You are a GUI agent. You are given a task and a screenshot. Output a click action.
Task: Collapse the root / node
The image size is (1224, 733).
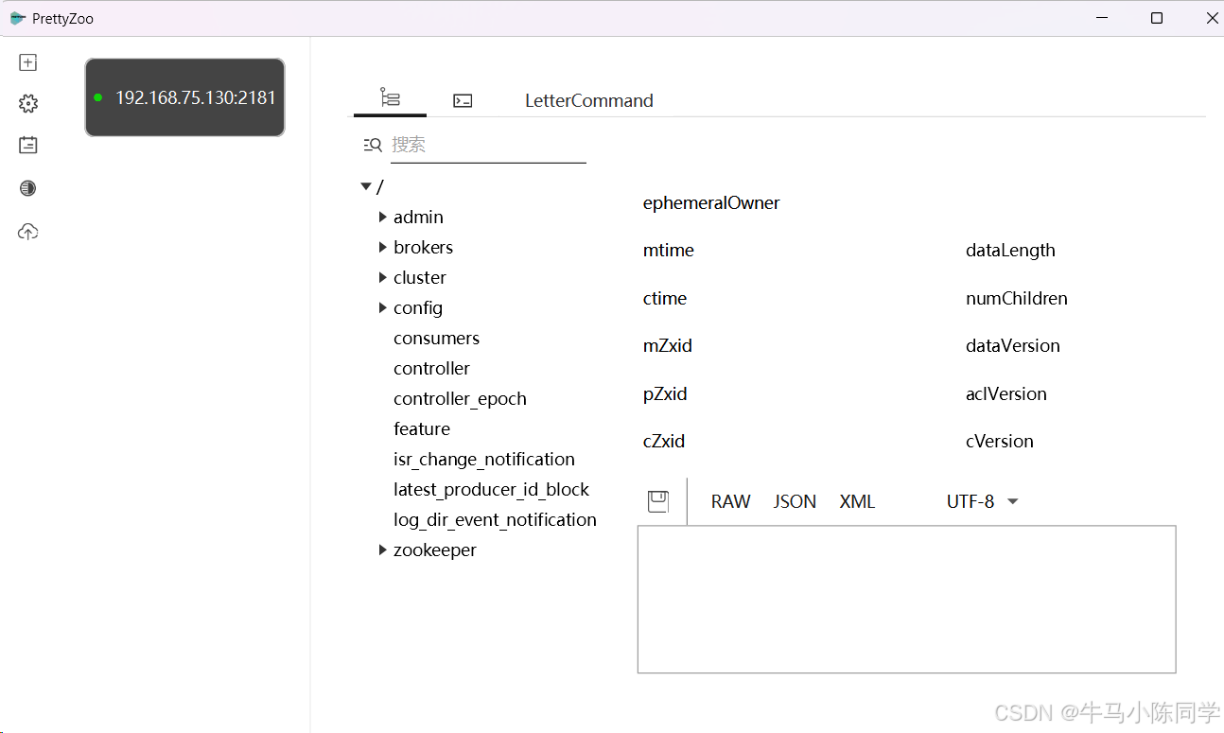pyautogui.click(x=366, y=186)
